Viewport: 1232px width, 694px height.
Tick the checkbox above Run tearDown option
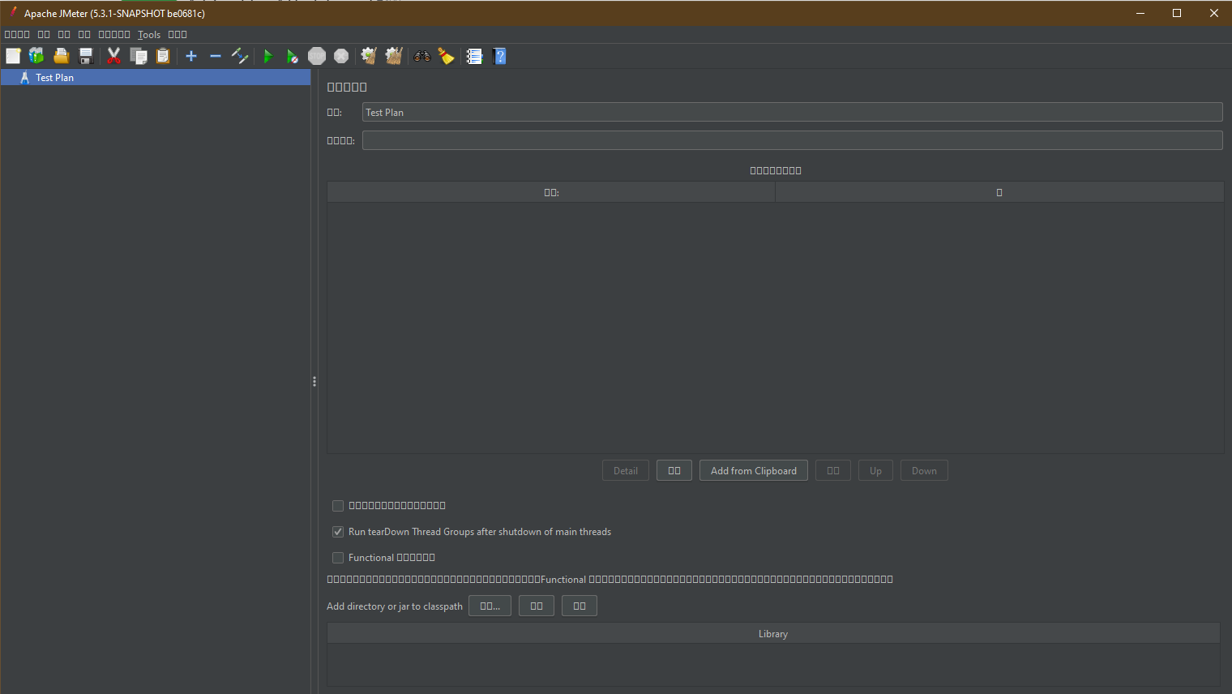click(338, 506)
